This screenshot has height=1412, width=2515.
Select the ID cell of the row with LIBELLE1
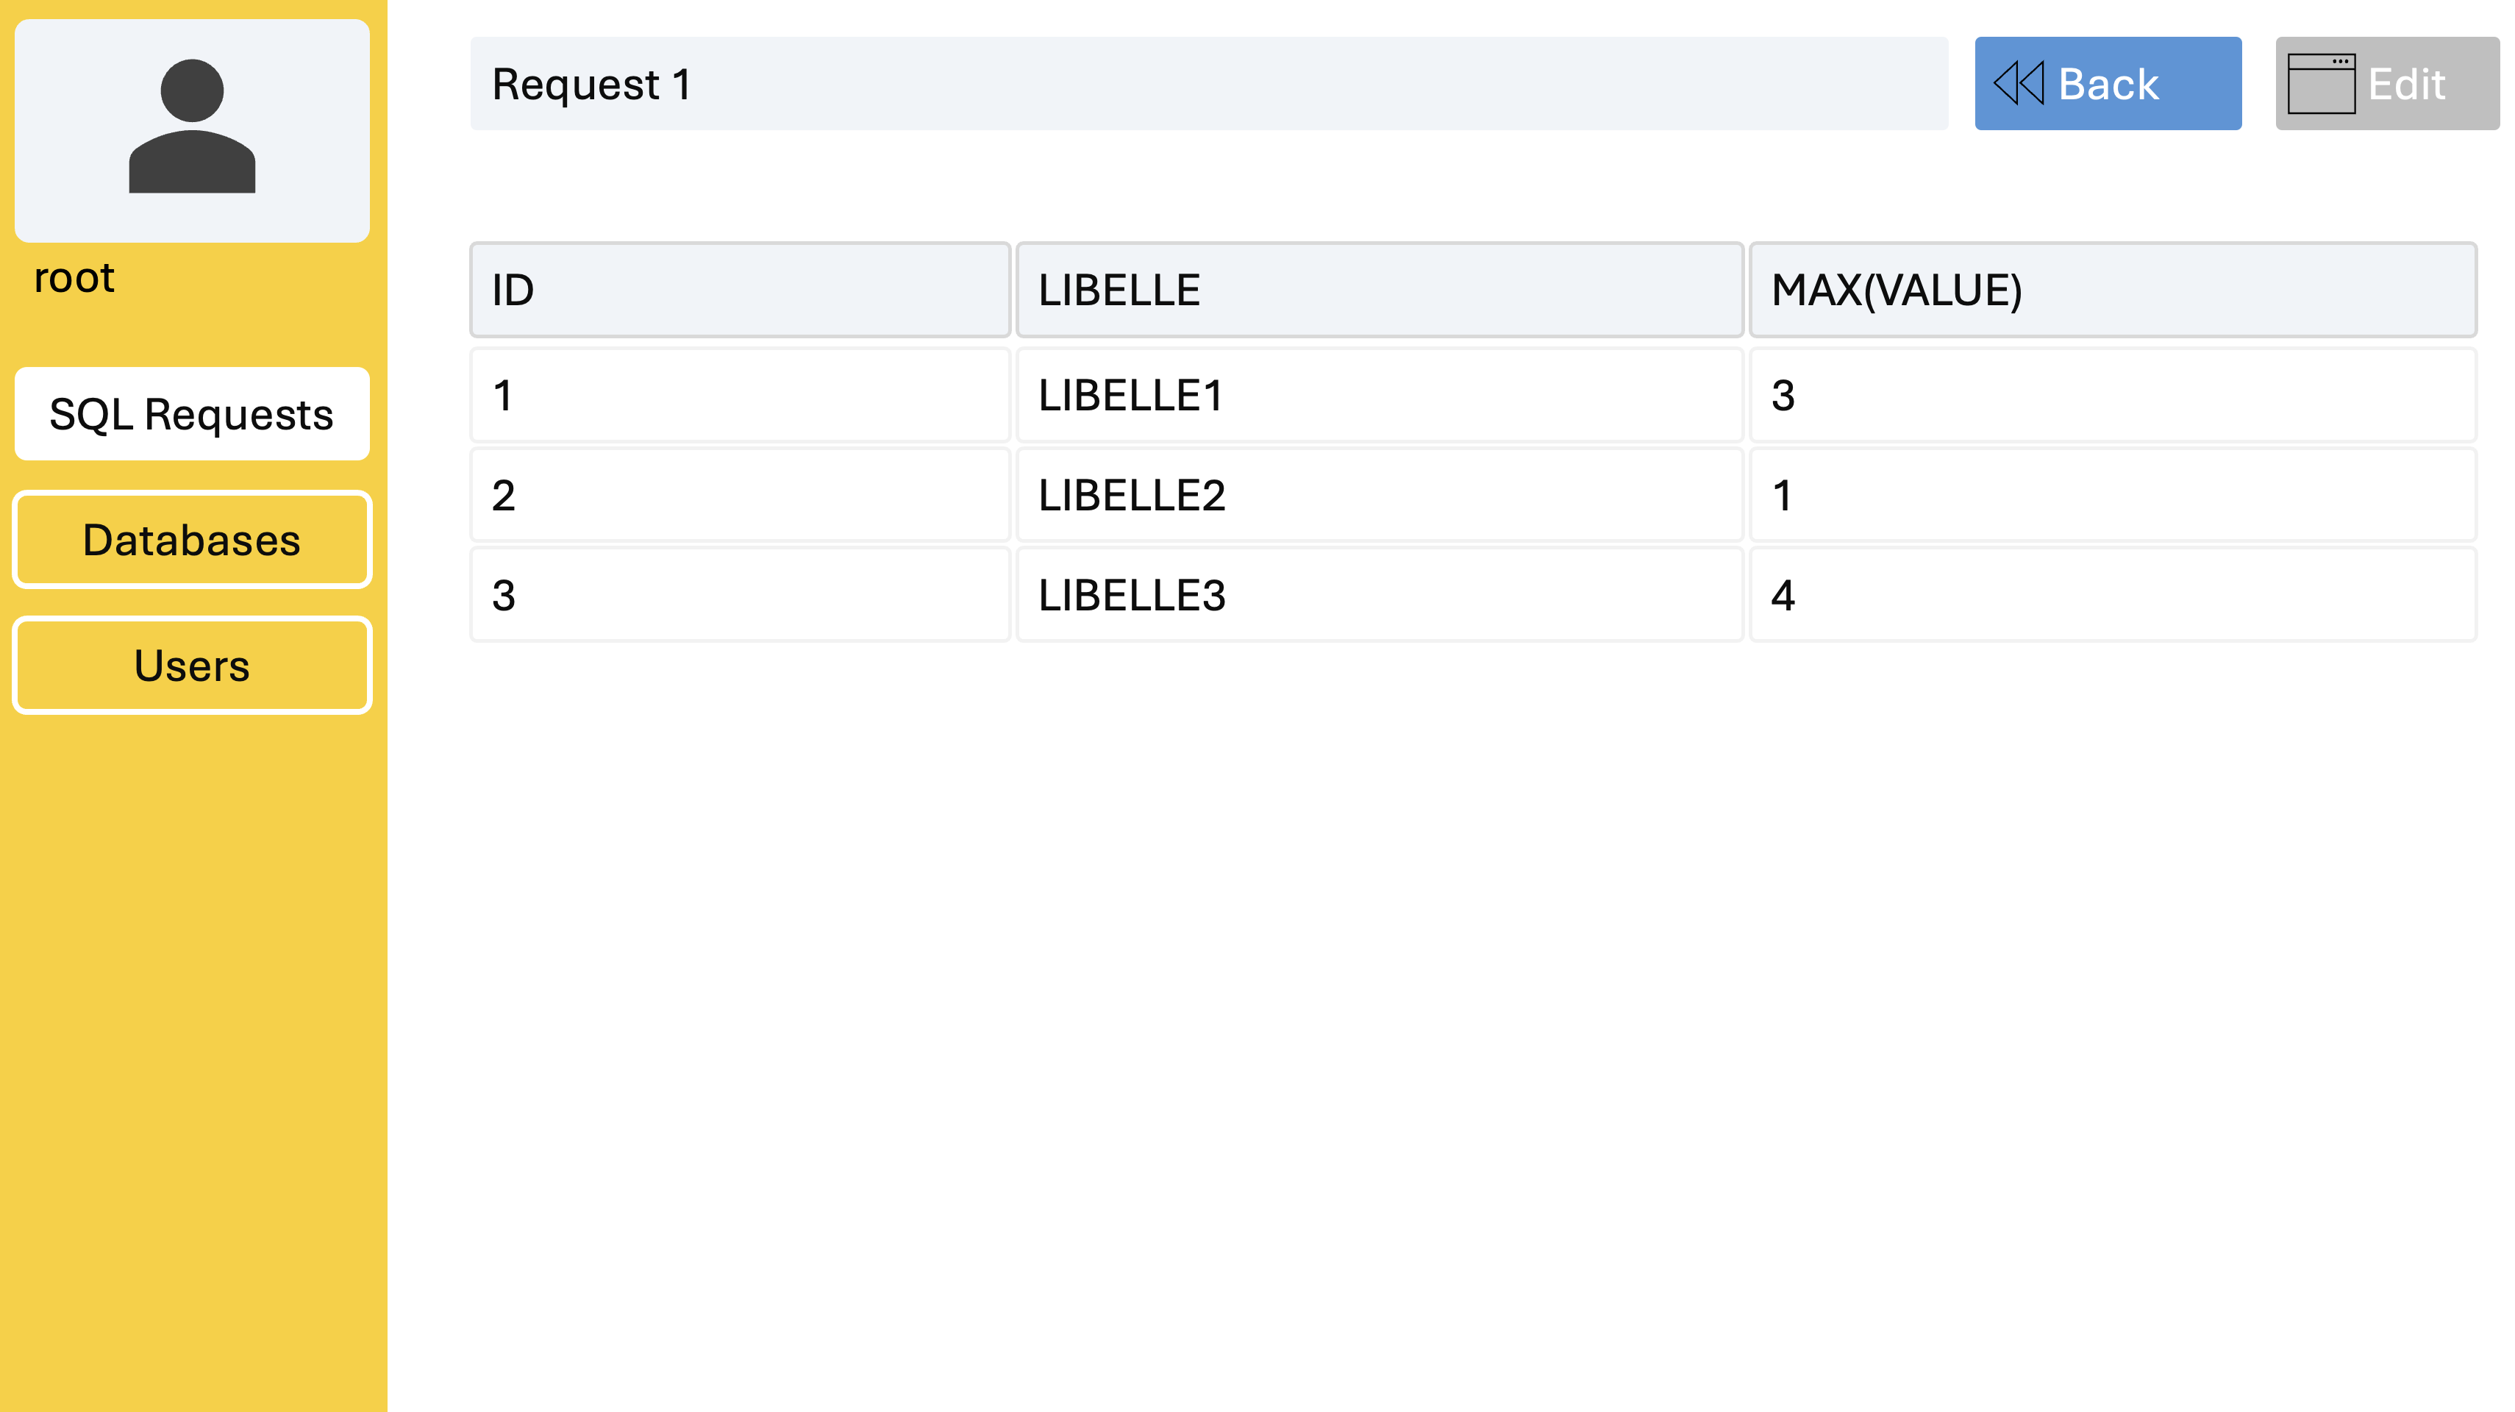point(740,396)
